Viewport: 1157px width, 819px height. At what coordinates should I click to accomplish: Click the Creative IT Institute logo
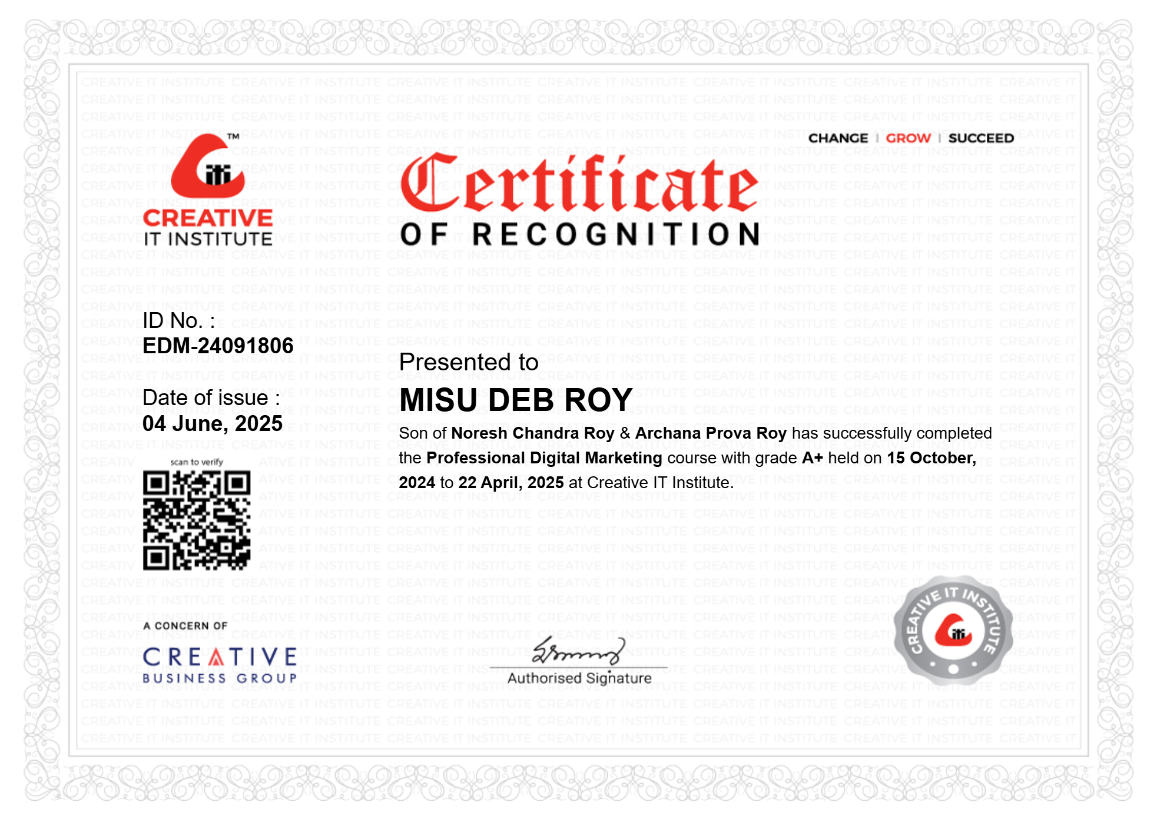[208, 190]
